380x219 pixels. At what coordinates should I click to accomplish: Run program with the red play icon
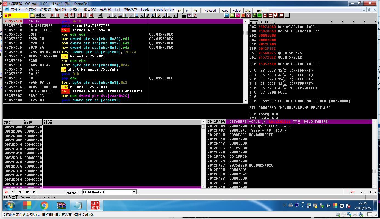pos(52,15)
